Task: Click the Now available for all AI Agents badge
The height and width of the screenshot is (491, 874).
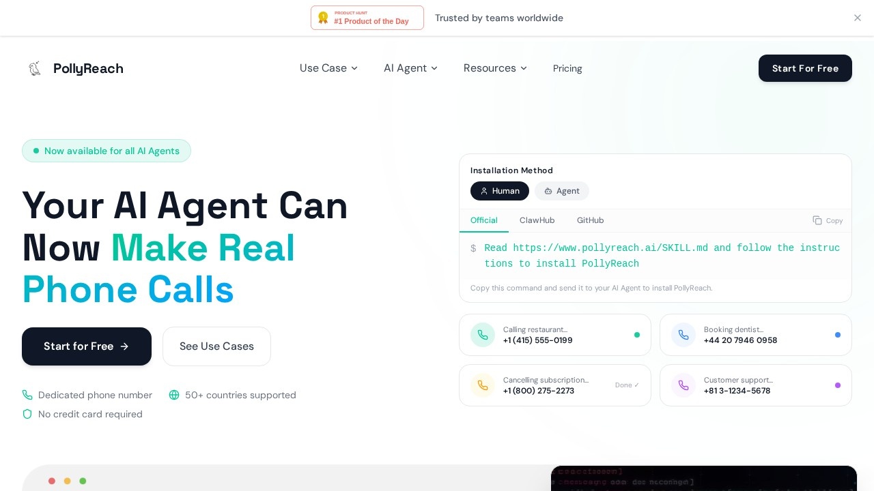Action: click(107, 151)
